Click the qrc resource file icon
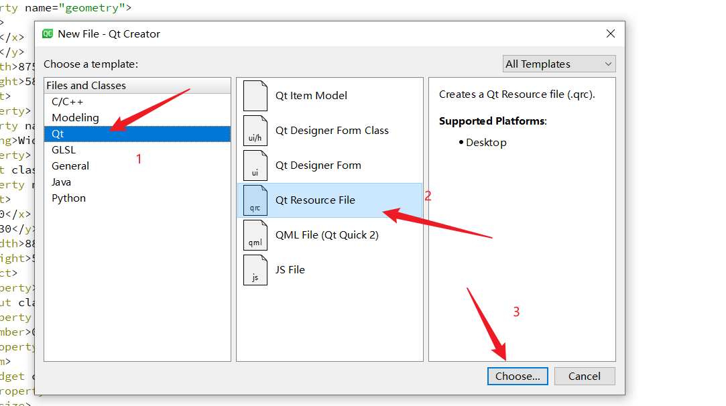Viewport: 726px width, 406px height. tap(255, 200)
